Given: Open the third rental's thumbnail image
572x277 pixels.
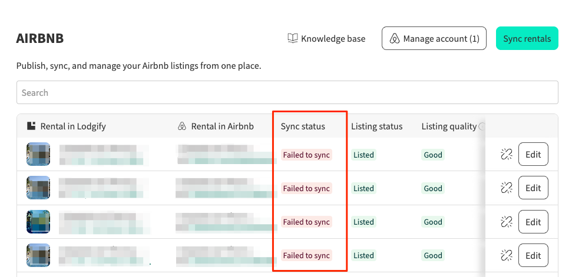Looking at the screenshot, I should 38,222.
